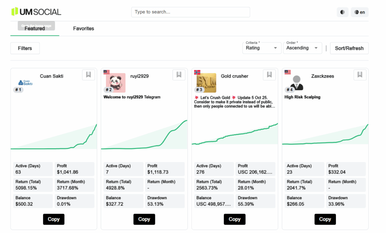Switch to the Favorites tab

[x=84, y=29]
